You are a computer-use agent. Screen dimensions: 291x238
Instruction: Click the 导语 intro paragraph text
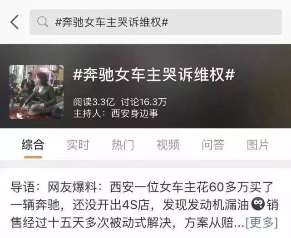coord(144,205)
